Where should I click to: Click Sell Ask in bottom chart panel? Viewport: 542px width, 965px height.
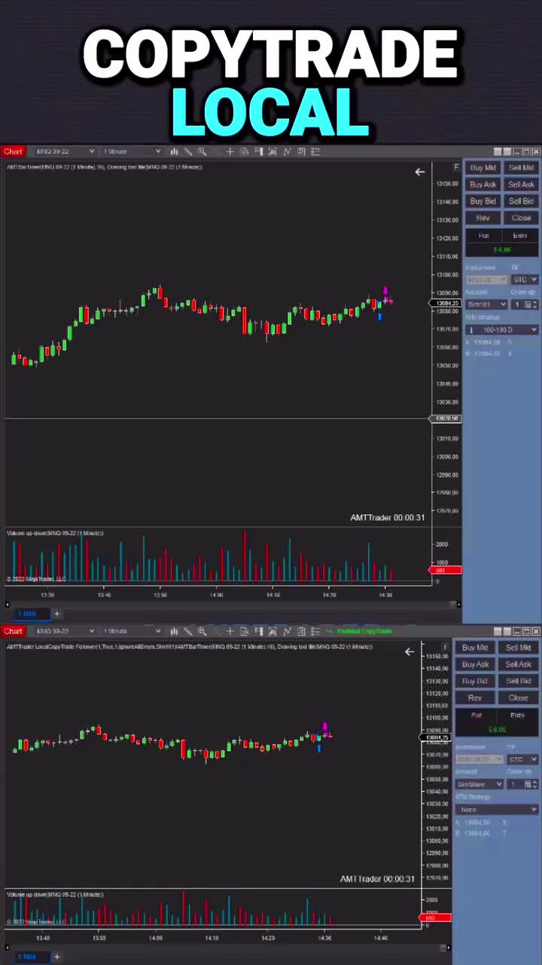pos(518,664)
